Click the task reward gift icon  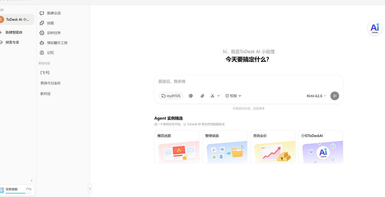point(2,189)
